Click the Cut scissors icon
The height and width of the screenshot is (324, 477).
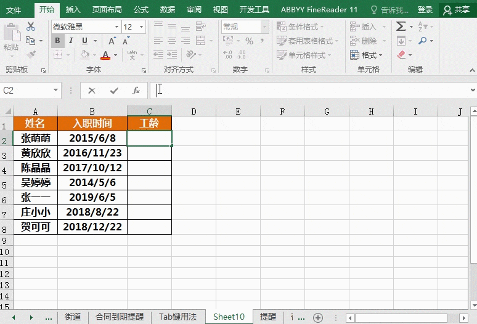pos(31,26)
